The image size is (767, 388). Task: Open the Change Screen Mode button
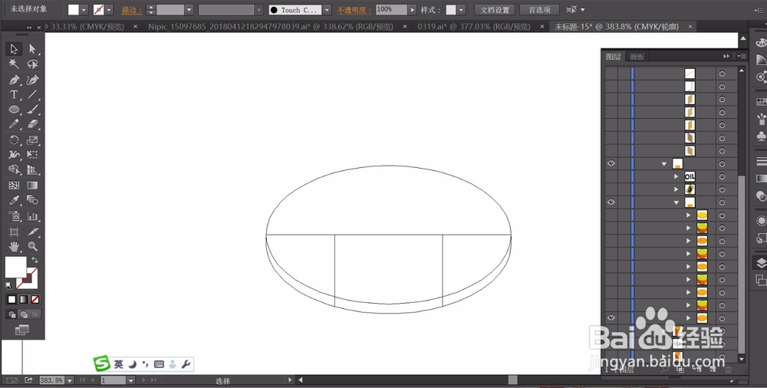22,330
